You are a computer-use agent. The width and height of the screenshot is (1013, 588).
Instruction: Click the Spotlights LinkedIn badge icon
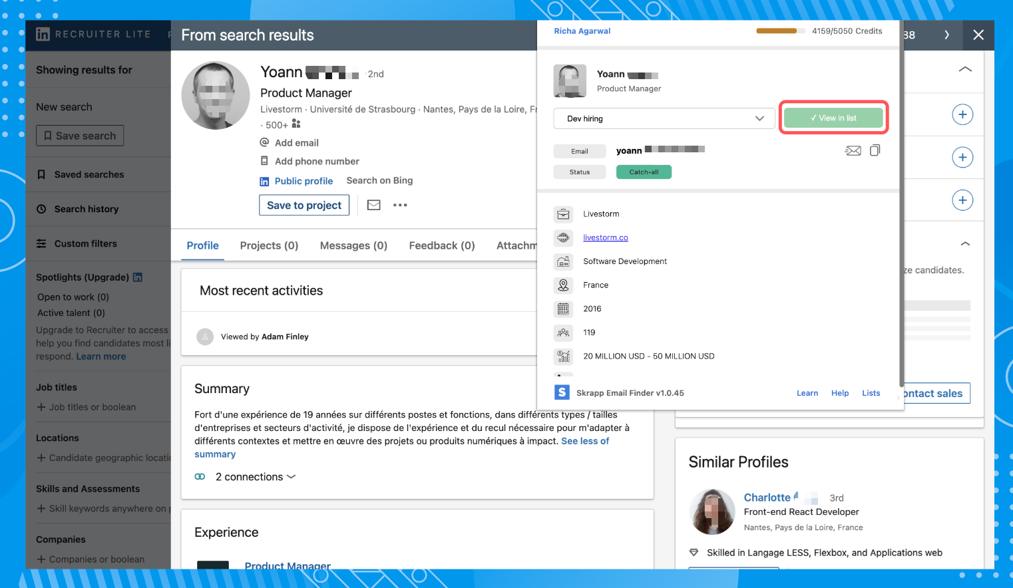click(138, 277)
